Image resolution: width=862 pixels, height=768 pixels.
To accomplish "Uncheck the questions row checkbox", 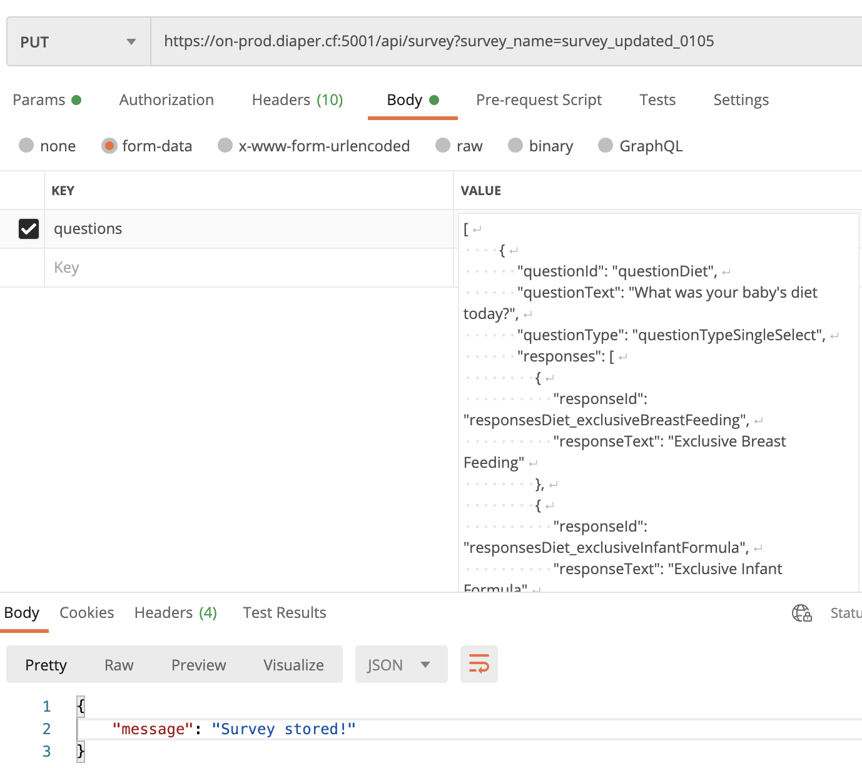I will tap(29, 229).
